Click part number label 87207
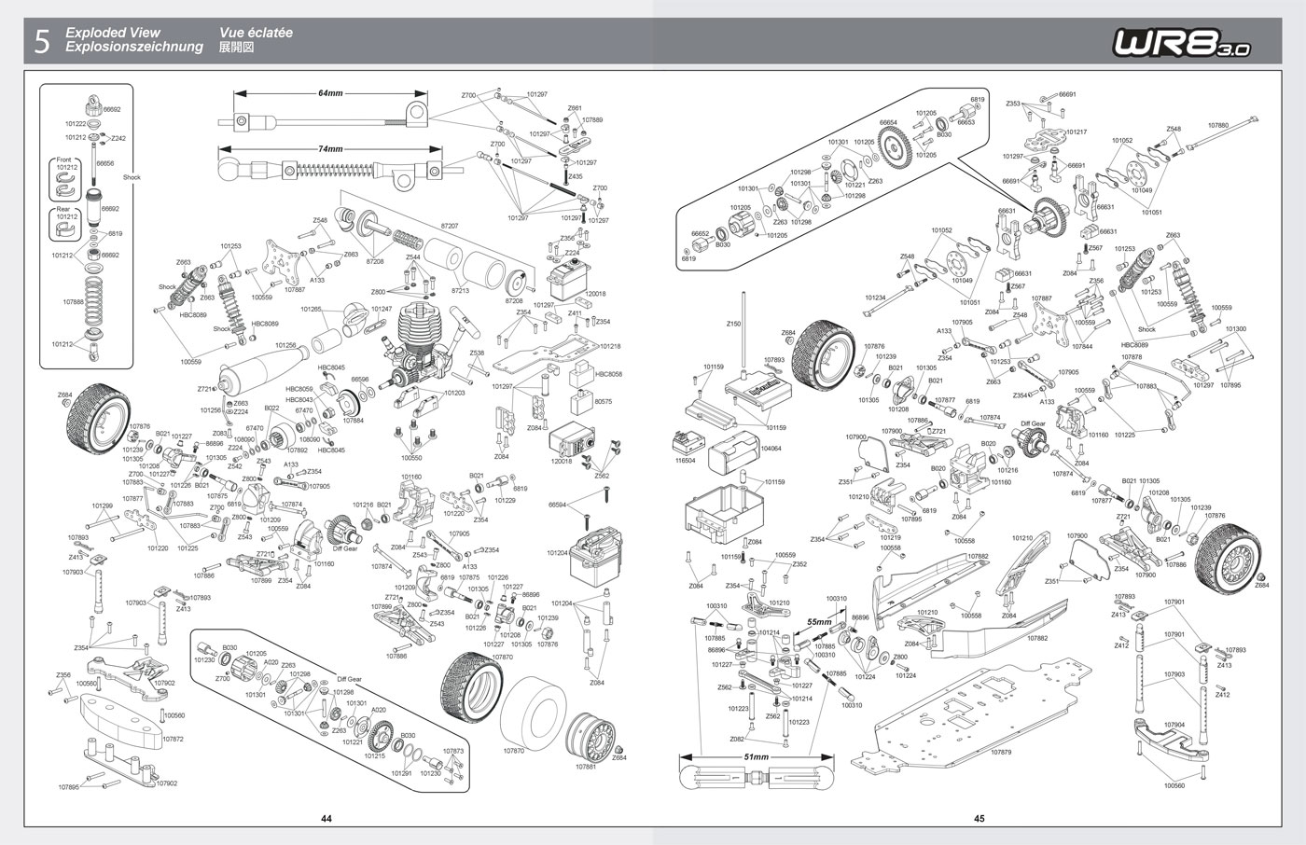The width and height of the screenshot is (1306, 845). click(449, 227)
